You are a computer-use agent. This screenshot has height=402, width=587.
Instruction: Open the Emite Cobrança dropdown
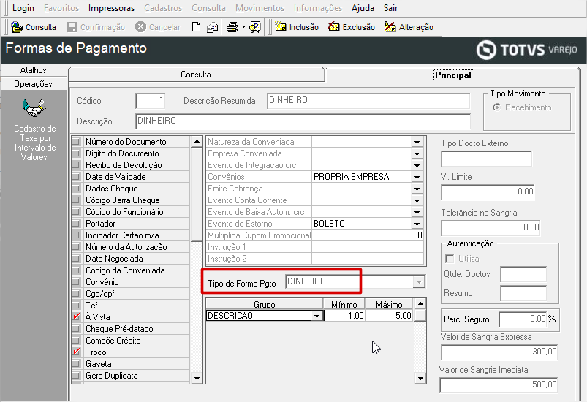417,189
